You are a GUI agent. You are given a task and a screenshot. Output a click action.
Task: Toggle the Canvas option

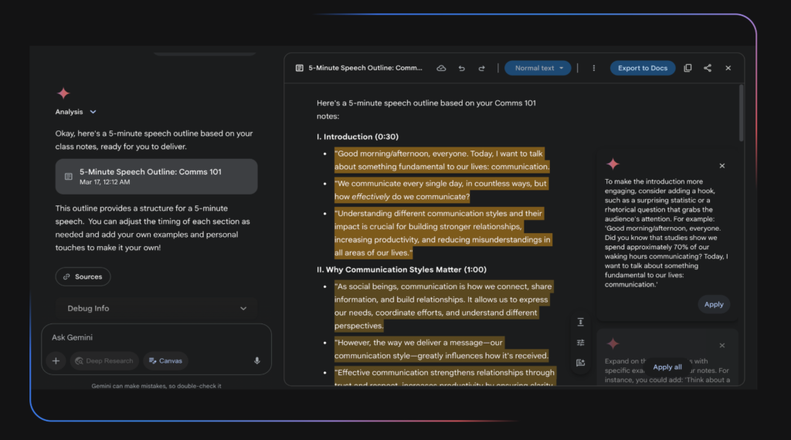tap(165, 360)
